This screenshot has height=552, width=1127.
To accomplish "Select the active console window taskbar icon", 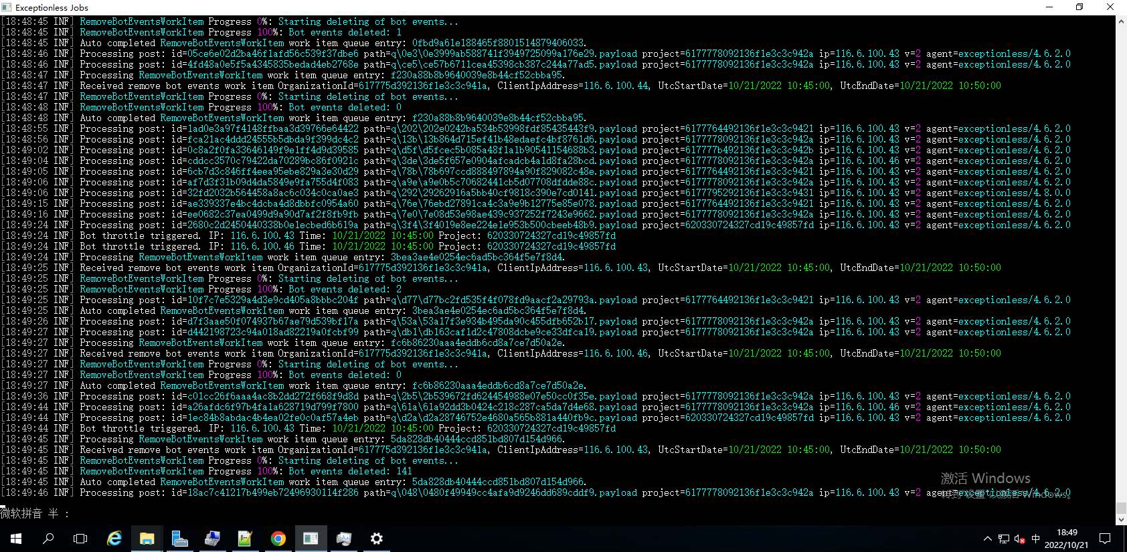I will [x=311, y=539].
